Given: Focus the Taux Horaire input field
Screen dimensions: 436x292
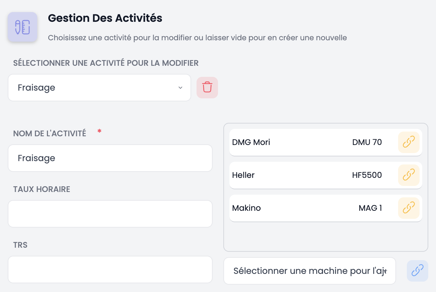Looking at the screenshot, I should (110, 213).
